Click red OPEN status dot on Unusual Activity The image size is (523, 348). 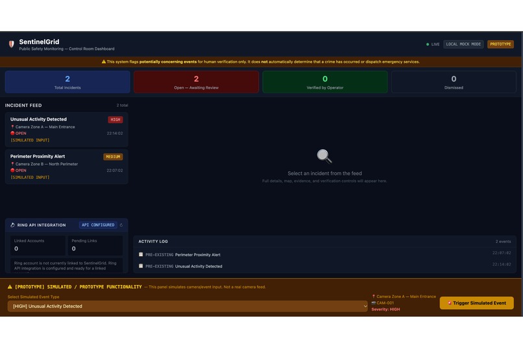[x=12, y=133]
